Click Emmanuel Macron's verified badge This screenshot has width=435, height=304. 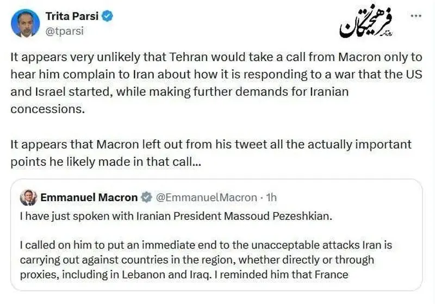146,197
